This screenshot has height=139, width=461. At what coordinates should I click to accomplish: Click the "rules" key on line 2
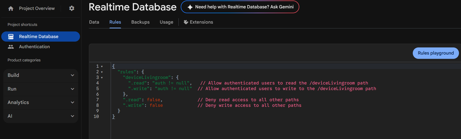tap(127, 72)
